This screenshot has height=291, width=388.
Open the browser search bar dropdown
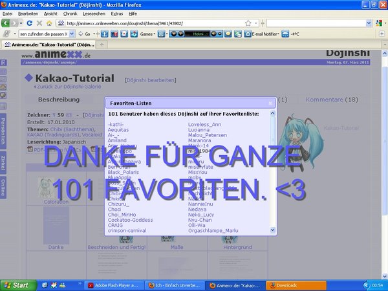(369, 23)
